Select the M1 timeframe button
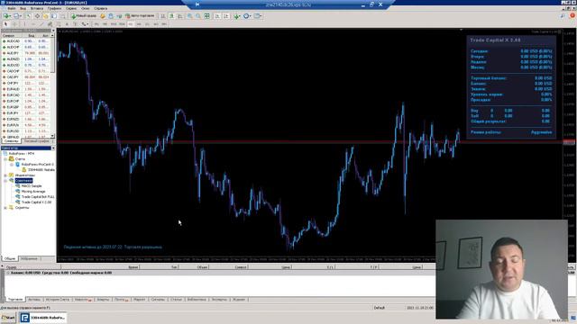The image size is (577, 324). [x=96, y=24]
